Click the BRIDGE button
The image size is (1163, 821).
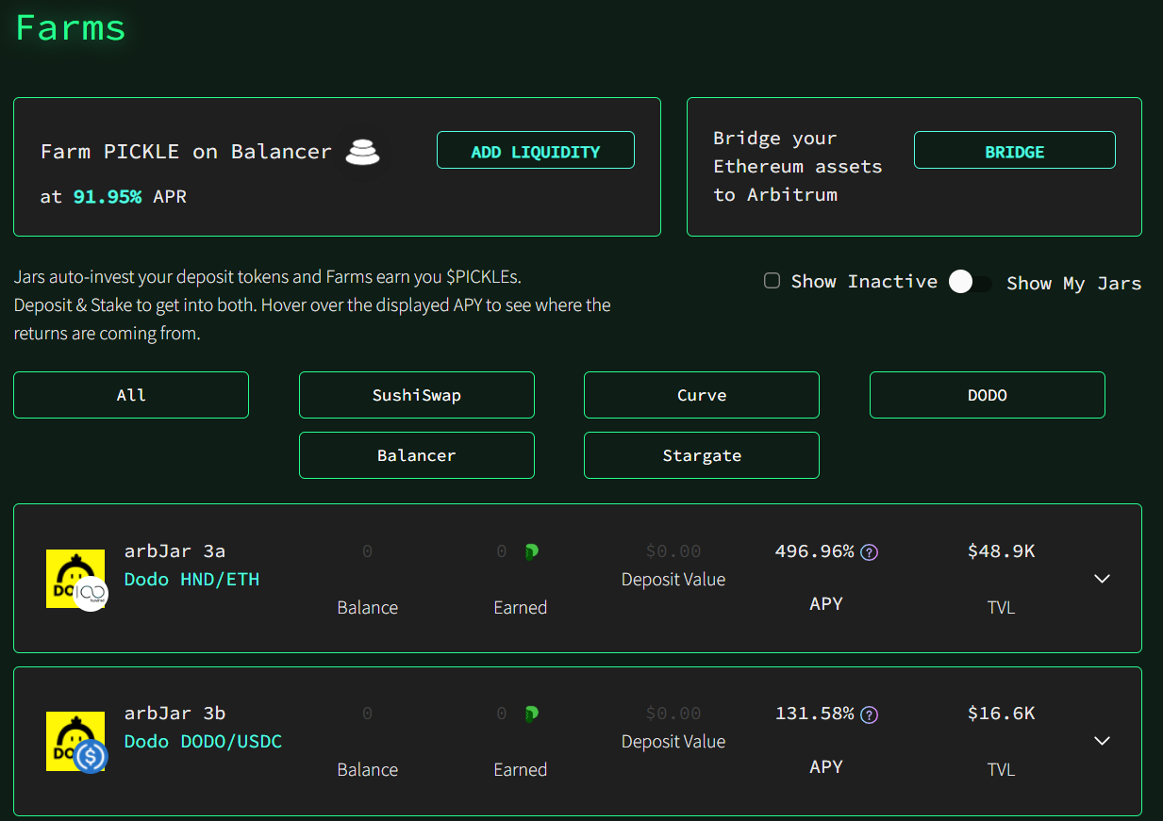[1015, 150]
